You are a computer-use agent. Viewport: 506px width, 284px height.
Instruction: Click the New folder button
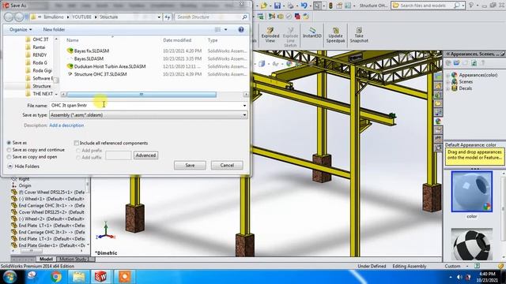click(x=54, y=30)
